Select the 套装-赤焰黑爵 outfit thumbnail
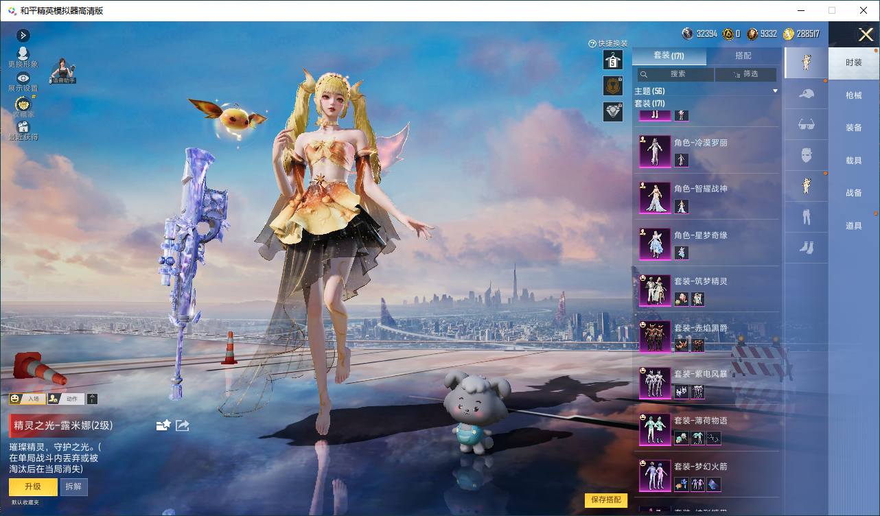 [655, 337]
